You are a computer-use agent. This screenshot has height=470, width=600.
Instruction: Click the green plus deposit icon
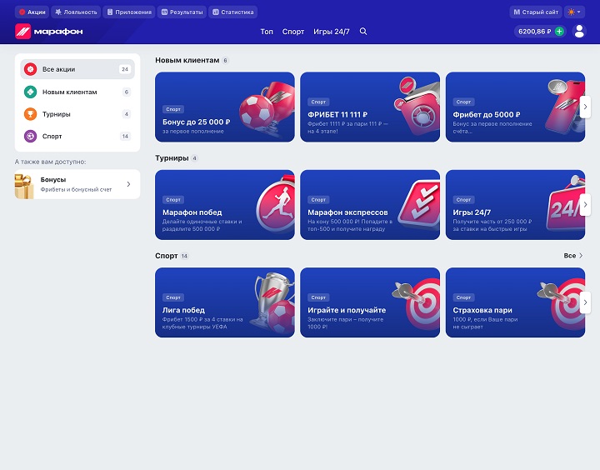coord(559,32)
